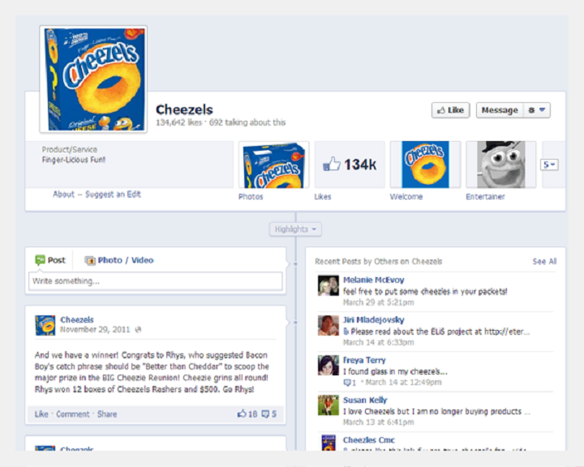This screenshot has height=467, width=584.
Task: Open Melanie McEvoy's profile avatar
Action: 328,285
